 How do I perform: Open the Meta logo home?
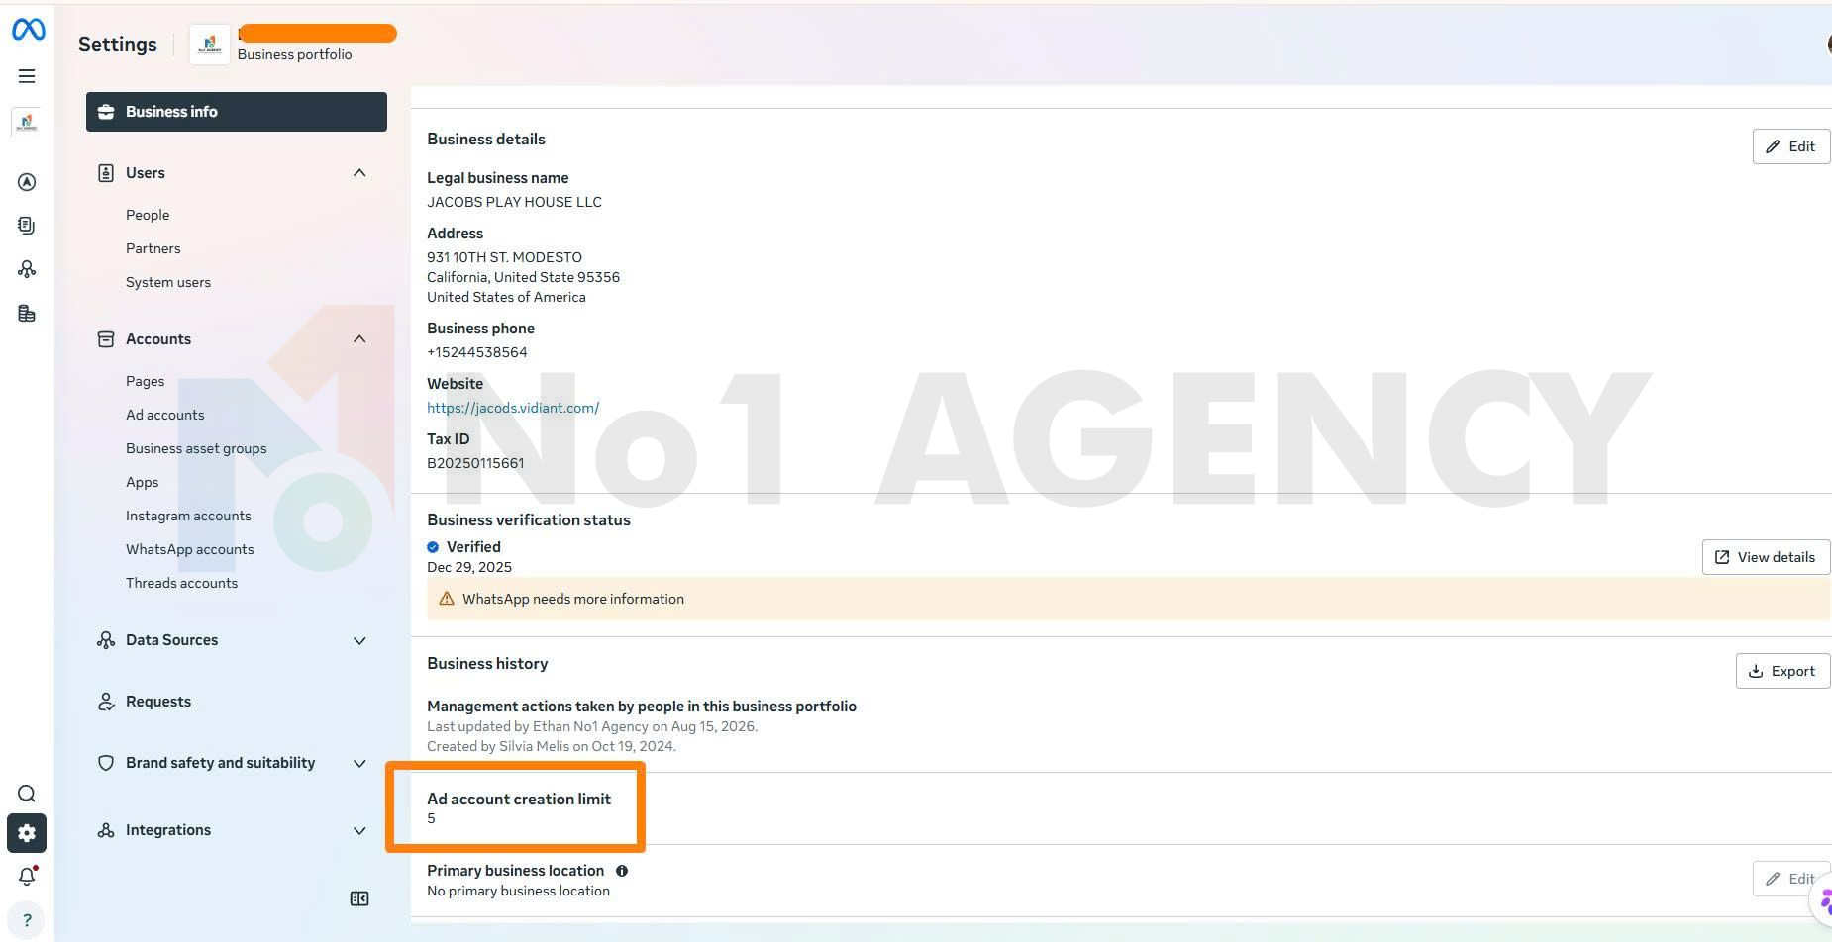tap(28, 30)
